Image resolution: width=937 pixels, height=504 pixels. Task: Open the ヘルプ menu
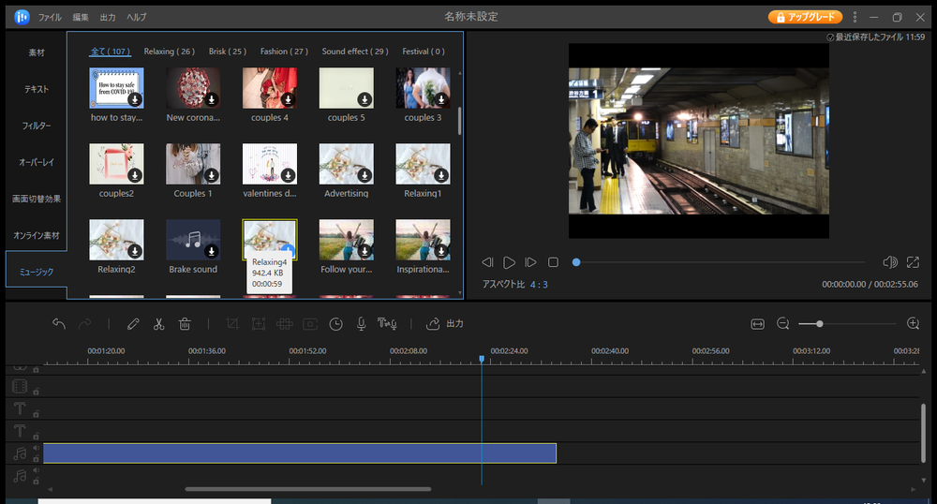point(136,17)
